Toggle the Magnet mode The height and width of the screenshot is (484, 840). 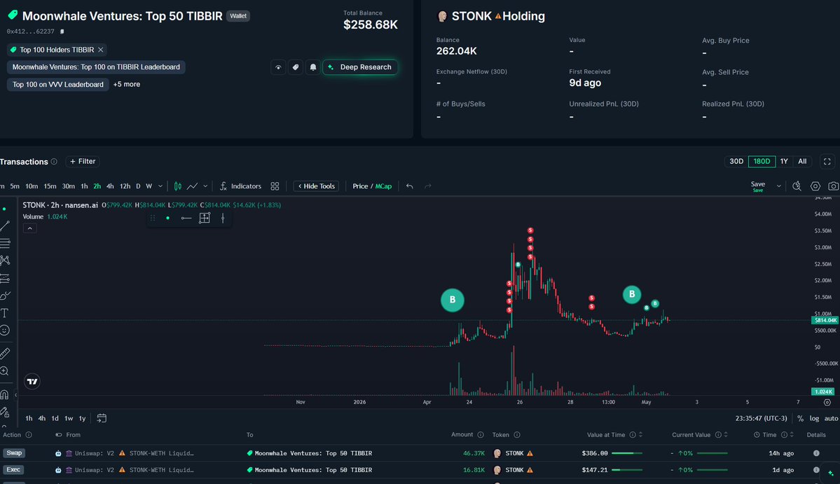pos(5,394)
